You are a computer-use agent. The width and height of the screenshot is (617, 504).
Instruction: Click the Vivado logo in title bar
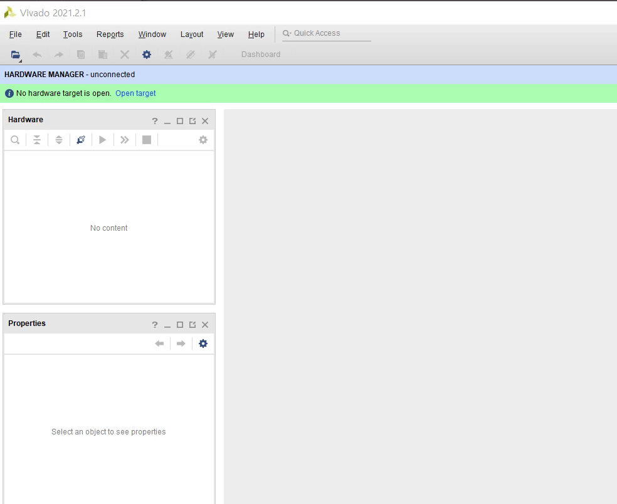click(x=10, y=13)
